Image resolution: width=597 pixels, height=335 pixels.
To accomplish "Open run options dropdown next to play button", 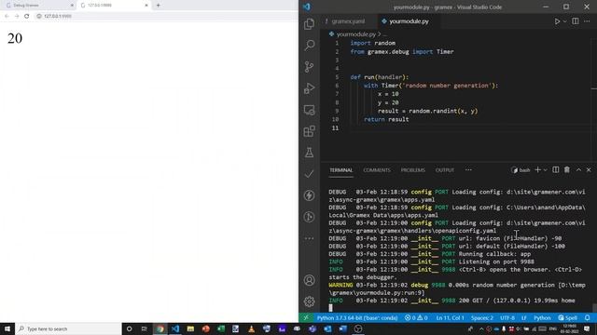I will 565,21.
